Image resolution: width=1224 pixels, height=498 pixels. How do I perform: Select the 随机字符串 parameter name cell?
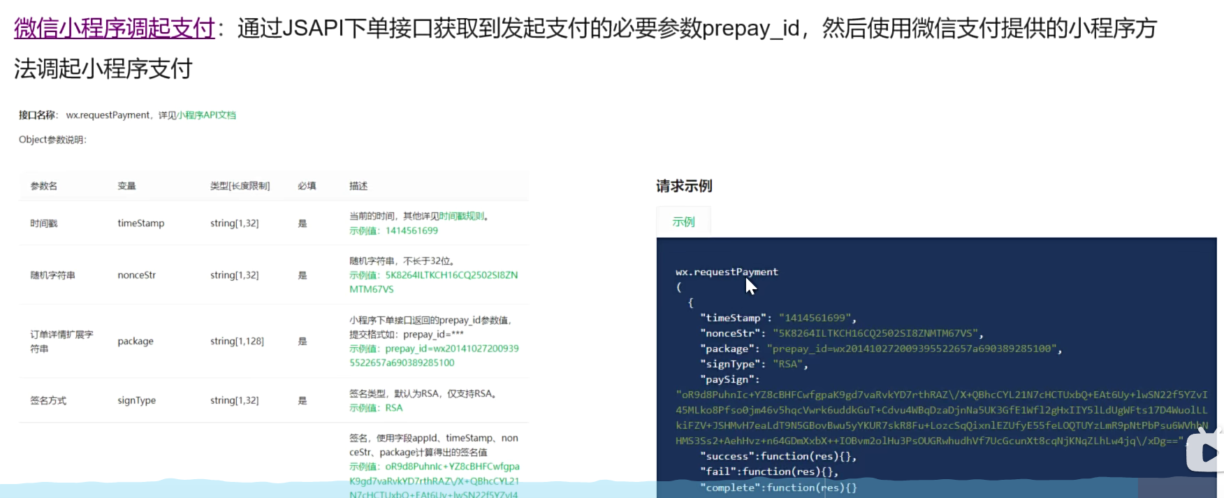[x=52, y=275]
